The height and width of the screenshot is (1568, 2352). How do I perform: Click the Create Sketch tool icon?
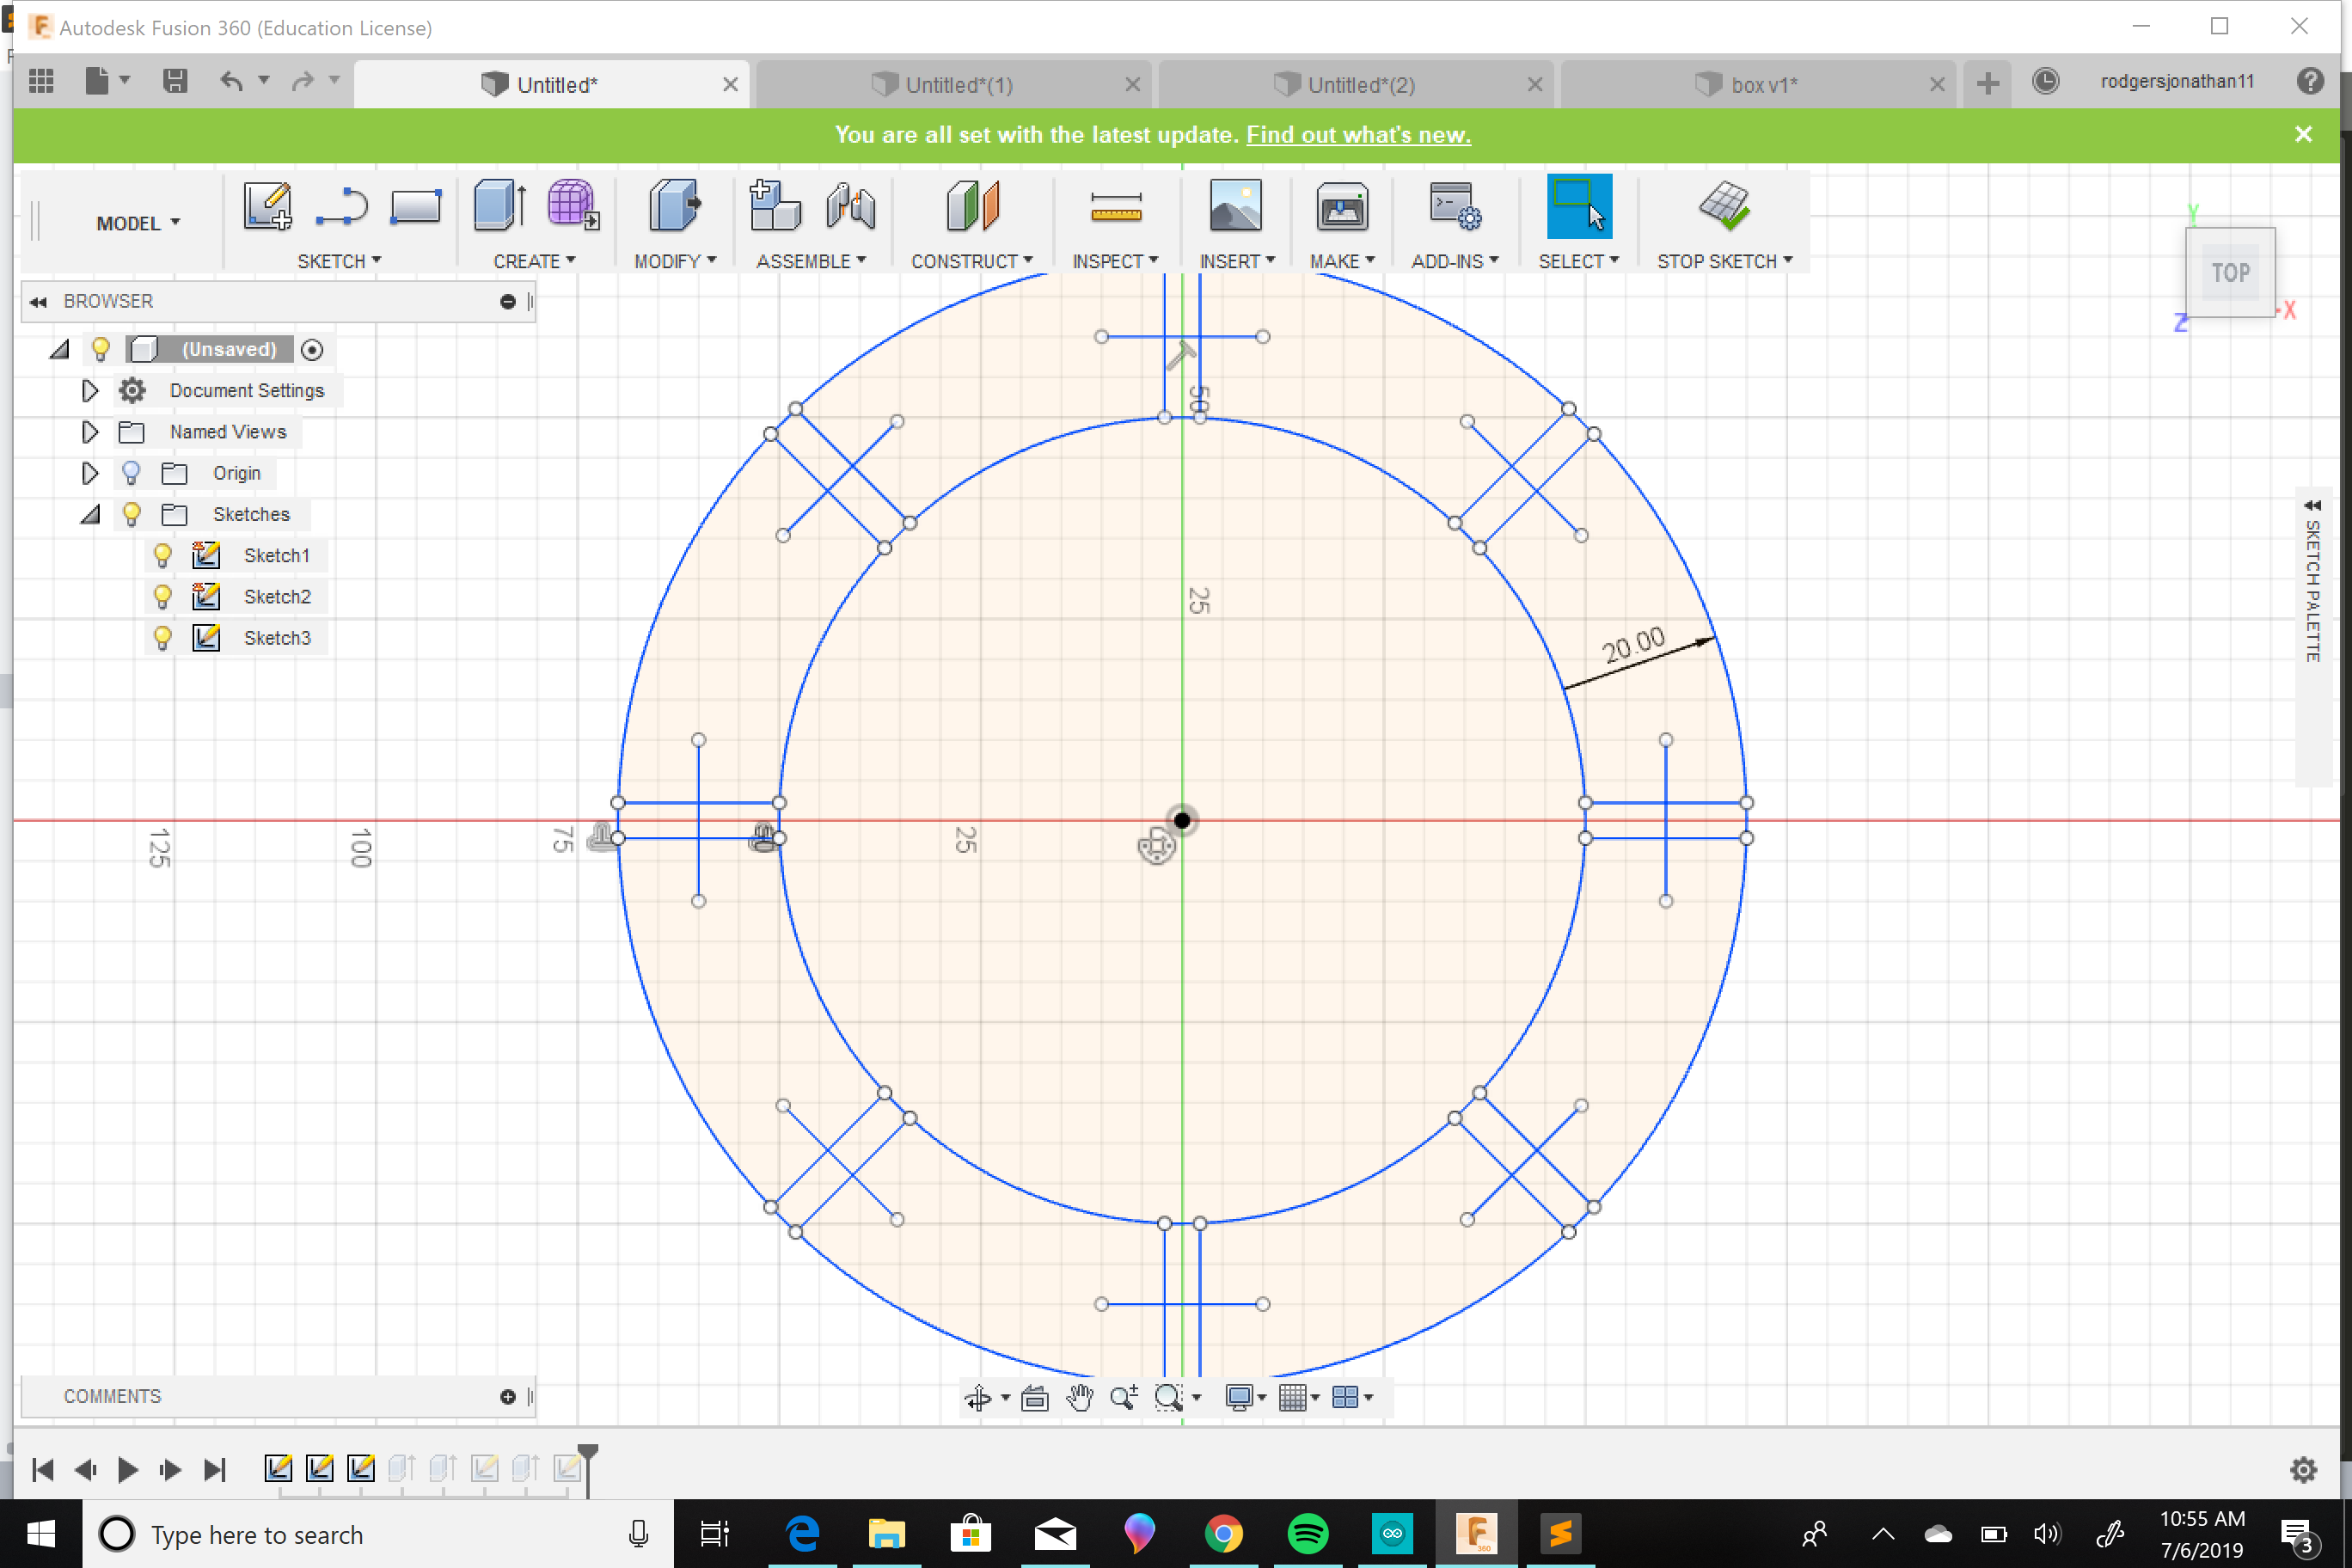(267, 207)
